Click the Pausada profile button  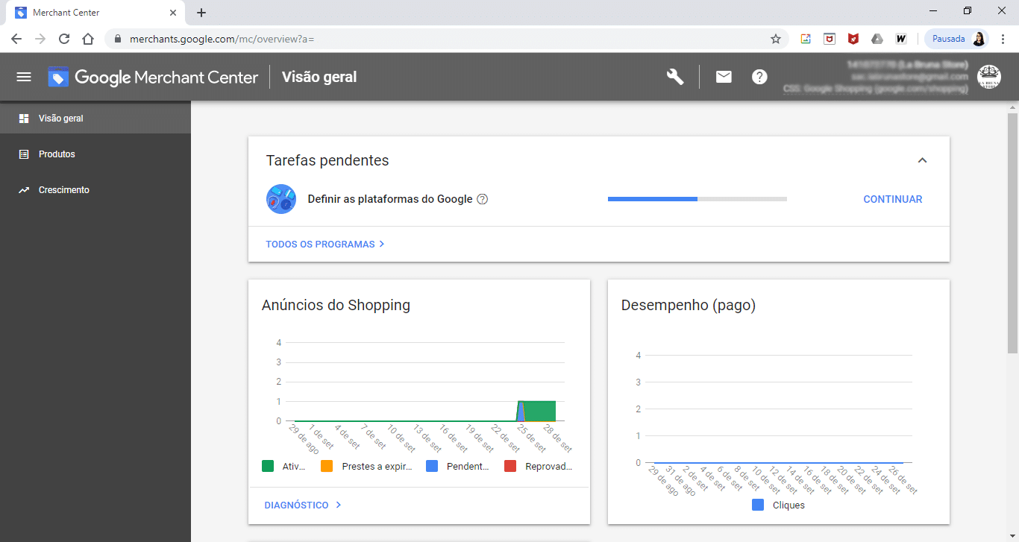point(958,39)
